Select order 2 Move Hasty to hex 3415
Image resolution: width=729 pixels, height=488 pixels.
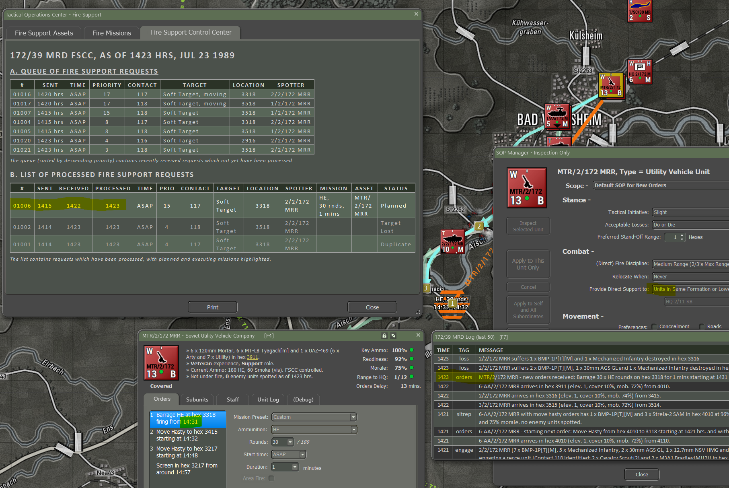tap(187, 435)
